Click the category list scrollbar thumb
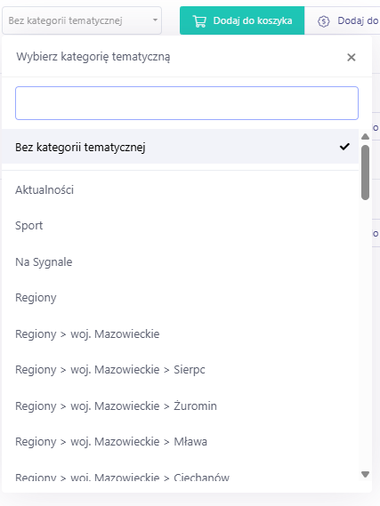 (365, 173)
